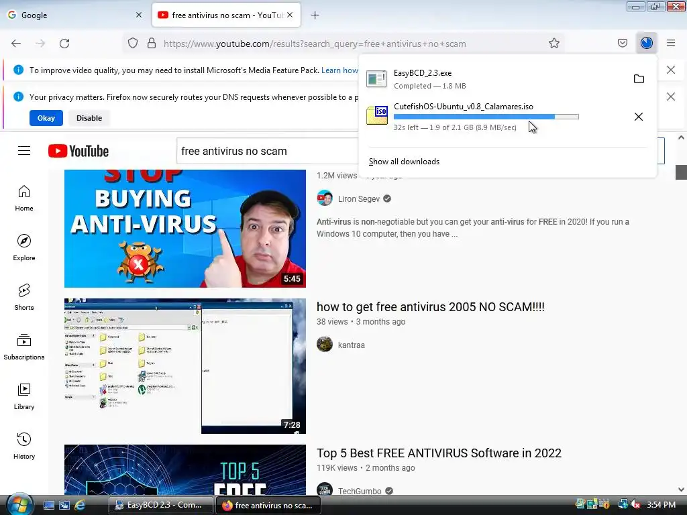Play the Top 5 Free Antivirus thumbnail

pyautogui.click(x=185, y=470)
